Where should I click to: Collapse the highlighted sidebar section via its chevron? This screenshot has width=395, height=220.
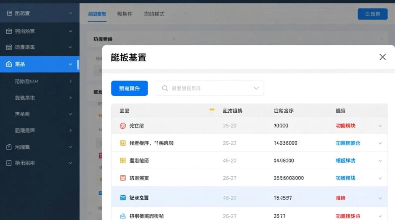pyautogui.click(x=70, y=64)
